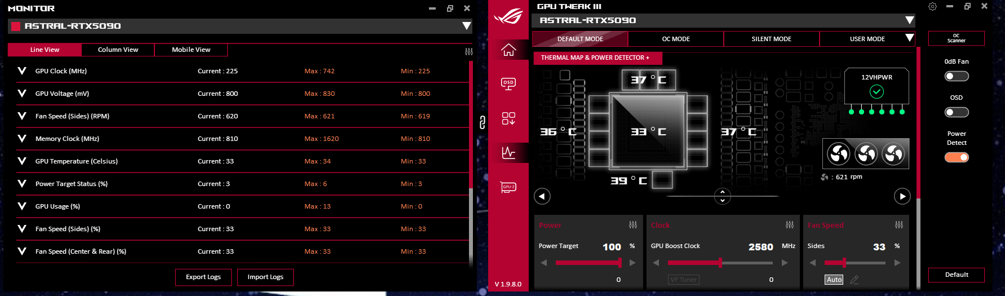Open Clock panel slider settings icon
The image size is (1005, 296).
(x=790, y=225)
